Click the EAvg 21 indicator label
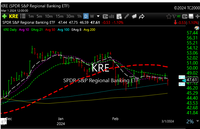This screenshot has height=129, width=200. pyautogui.click(x=37, y=30)
